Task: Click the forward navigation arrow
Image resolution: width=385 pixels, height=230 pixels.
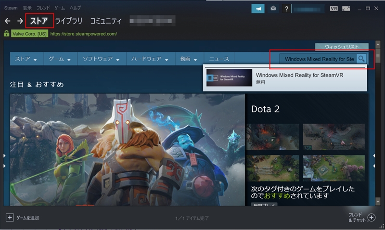Action: [x=20, y=21]
